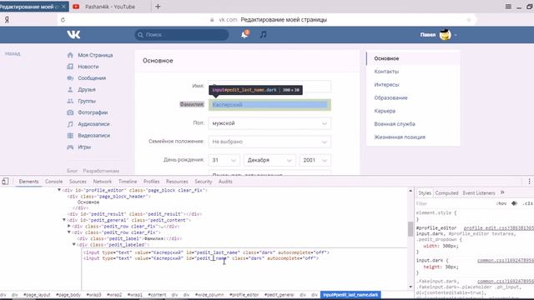The width and height of the screenshot is (534, 300).
Task: Open the Семейное положение dropdown
Action: [x=270, y=142]
